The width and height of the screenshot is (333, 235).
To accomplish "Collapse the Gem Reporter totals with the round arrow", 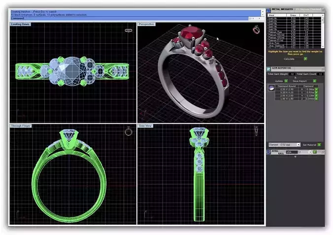I will (296, 78).
